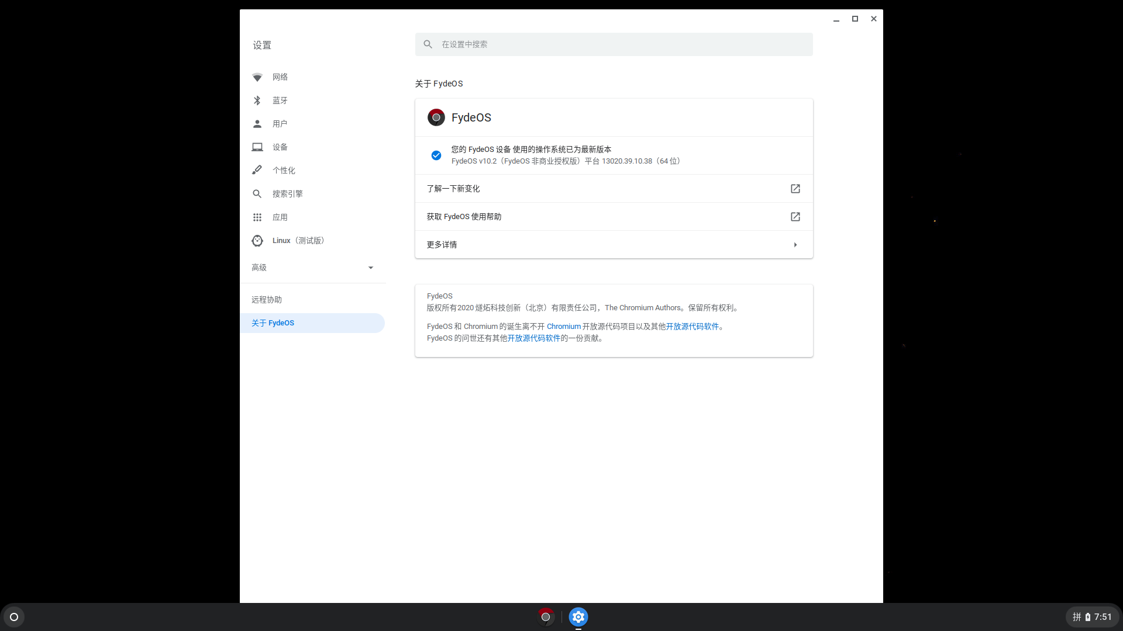Click the 关于 FydeOS page title
Screen dimensions: 1123x631
coord(439,84)
